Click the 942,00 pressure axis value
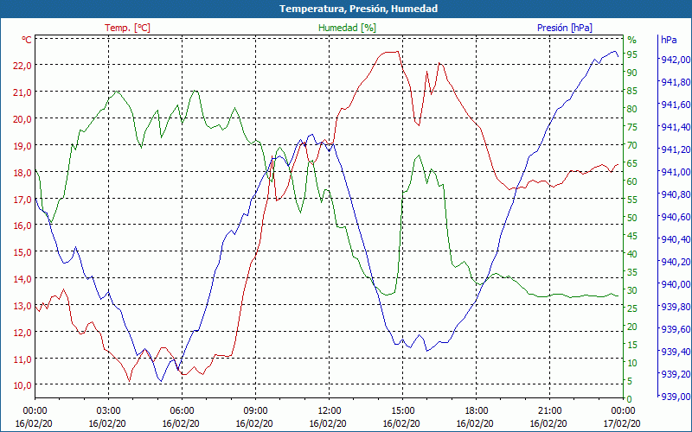 (676, 60)
